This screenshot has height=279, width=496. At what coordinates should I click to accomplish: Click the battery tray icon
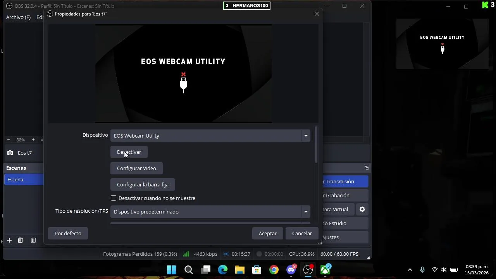(x=454, y=270)
